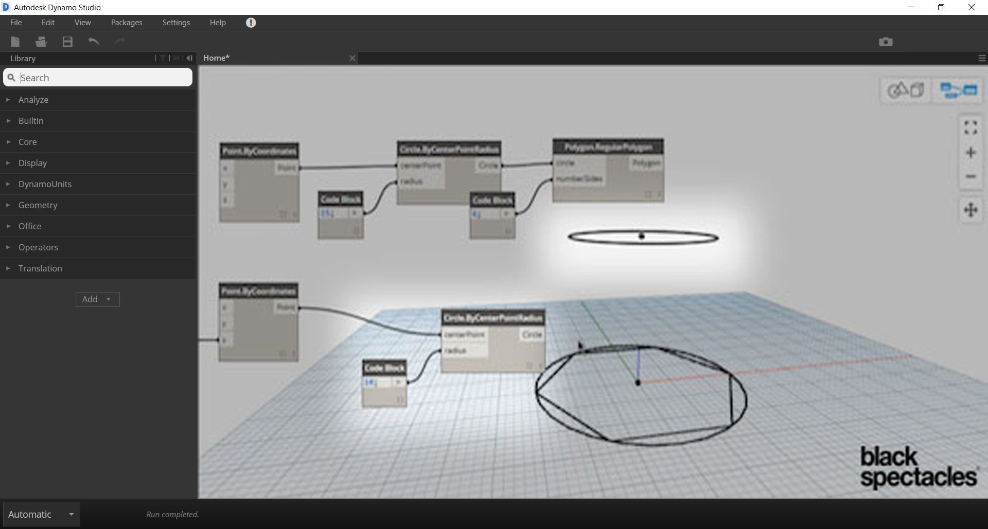
Task: Click inside the Library search field
Action: pos(98,77)
